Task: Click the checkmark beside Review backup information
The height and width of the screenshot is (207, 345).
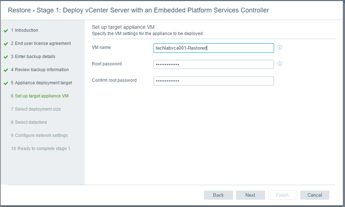Action: (x=6, y=70)
